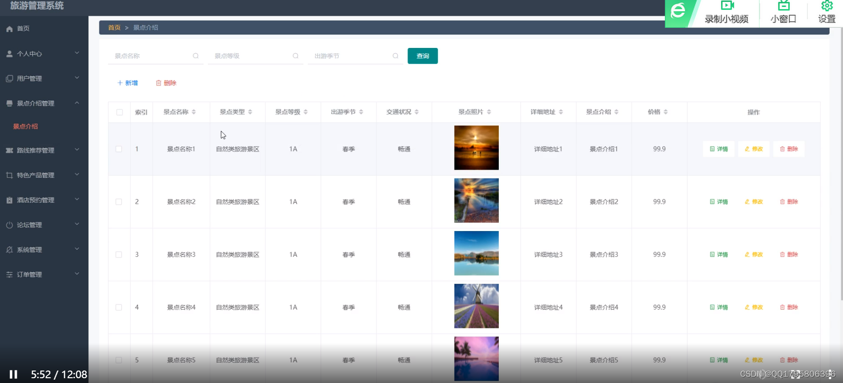Click the 首页 breadcrumb link
Image resolution: width=843 pixels, height=383 pixels.
[114, 28]
